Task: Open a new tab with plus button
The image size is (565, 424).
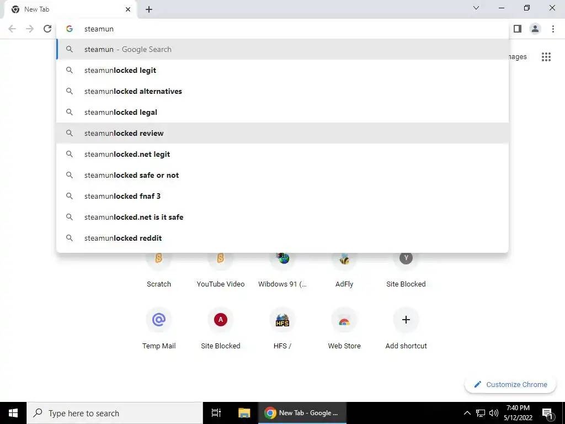Action: click(x=149, y=10)
